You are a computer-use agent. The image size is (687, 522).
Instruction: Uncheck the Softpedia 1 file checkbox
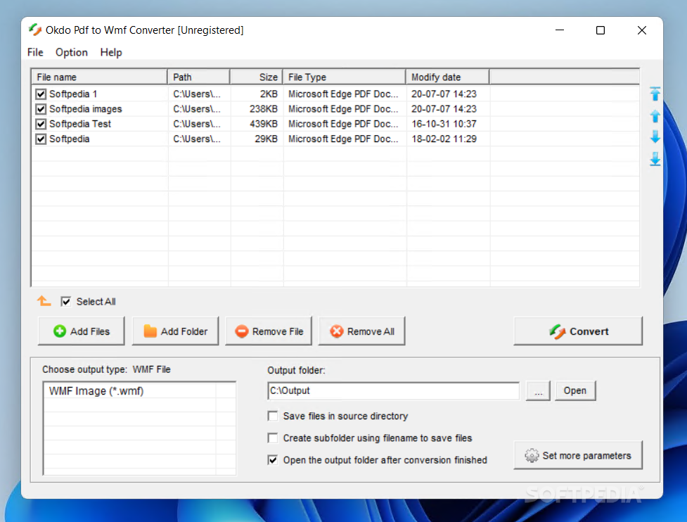(x=41, y=94)
